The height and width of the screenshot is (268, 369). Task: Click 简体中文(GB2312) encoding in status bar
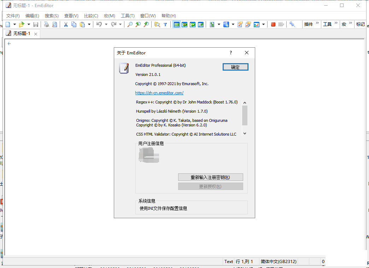tap(279, 261)
